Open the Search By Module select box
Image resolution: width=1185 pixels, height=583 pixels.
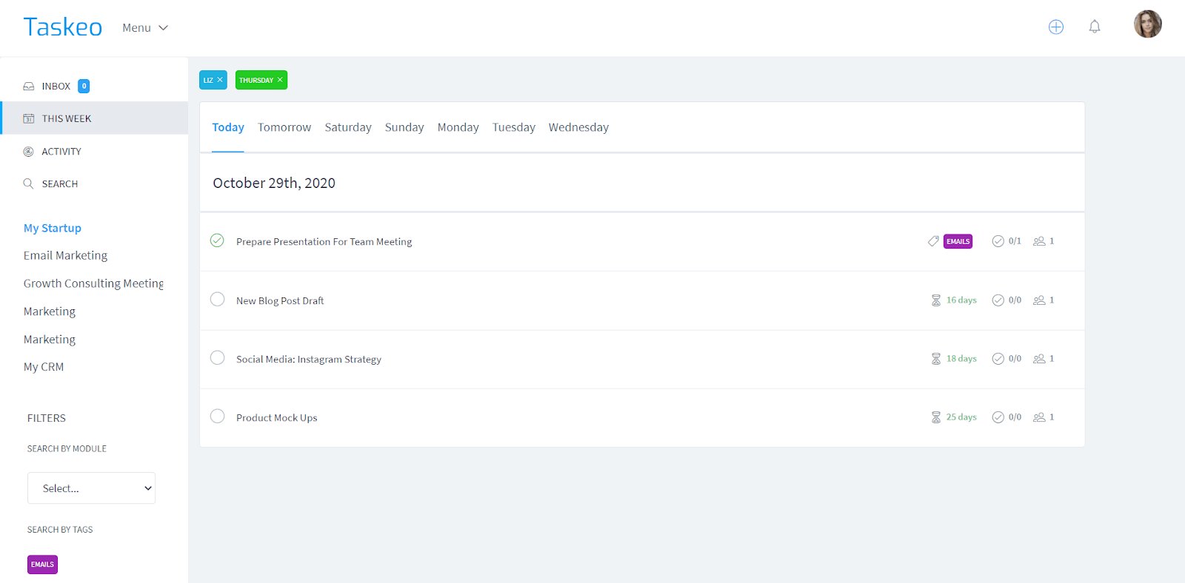click(x=91, y=488)
